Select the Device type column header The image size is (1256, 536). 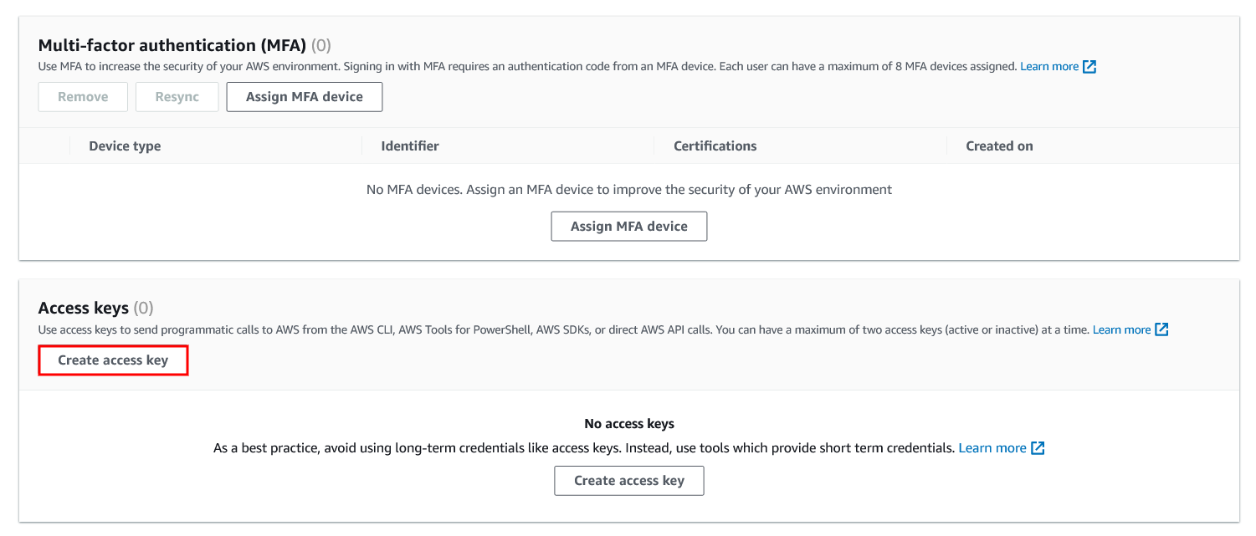[125, 145]
